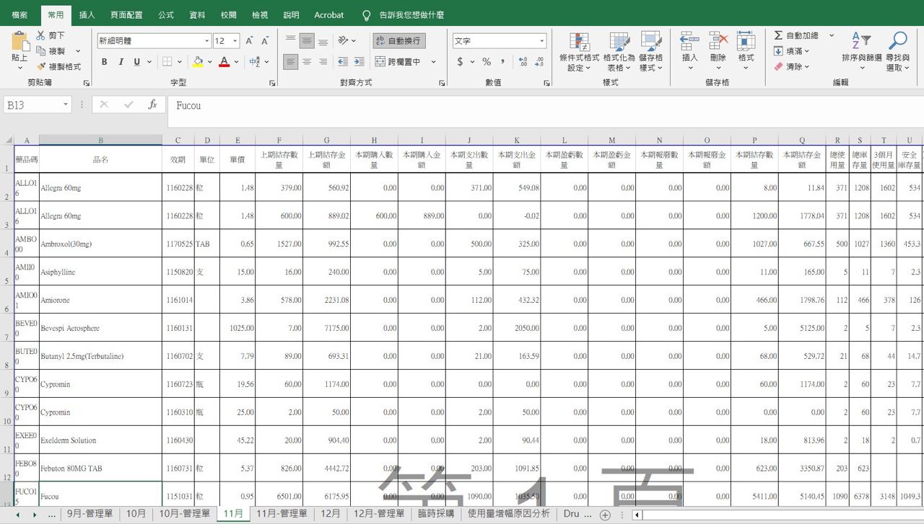The width and height of the screenshot is (924, 524).
Task: Click the Insert Function fx icon
Action: pyautogui.click(x=152, y=105)
